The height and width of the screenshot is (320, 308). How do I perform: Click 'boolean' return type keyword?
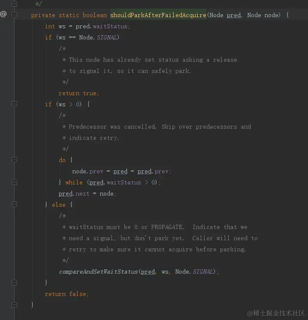point(95,15)
